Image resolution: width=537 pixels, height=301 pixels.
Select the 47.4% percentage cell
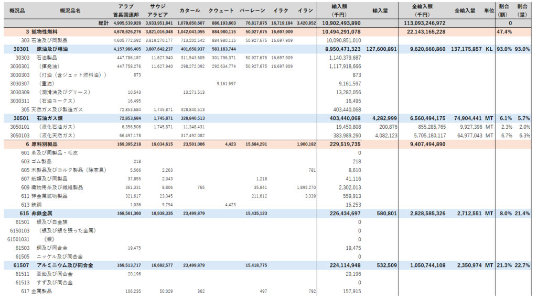click(x=503, y=31)
